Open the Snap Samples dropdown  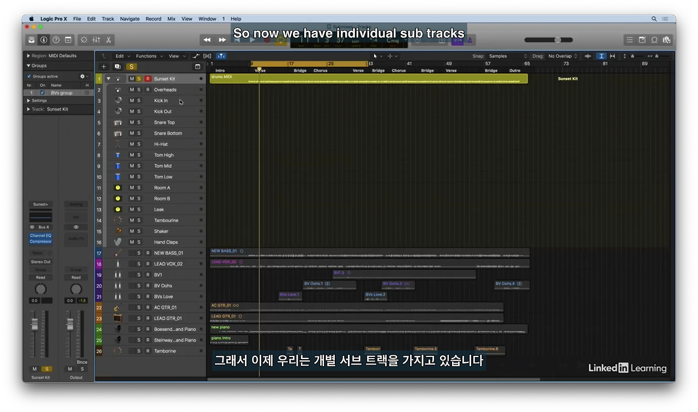click(508, 56)
